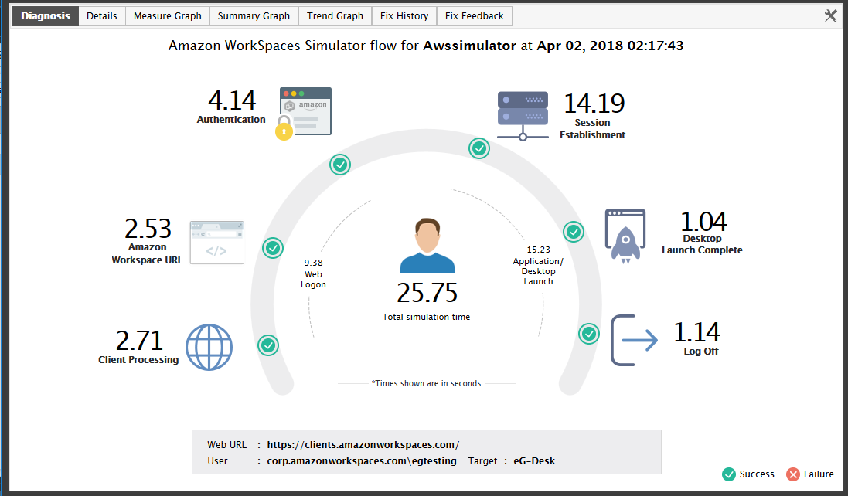The image size is (848, 496).
Task: Click the success checkmark near Client Processing
Action: coord(268,345)
